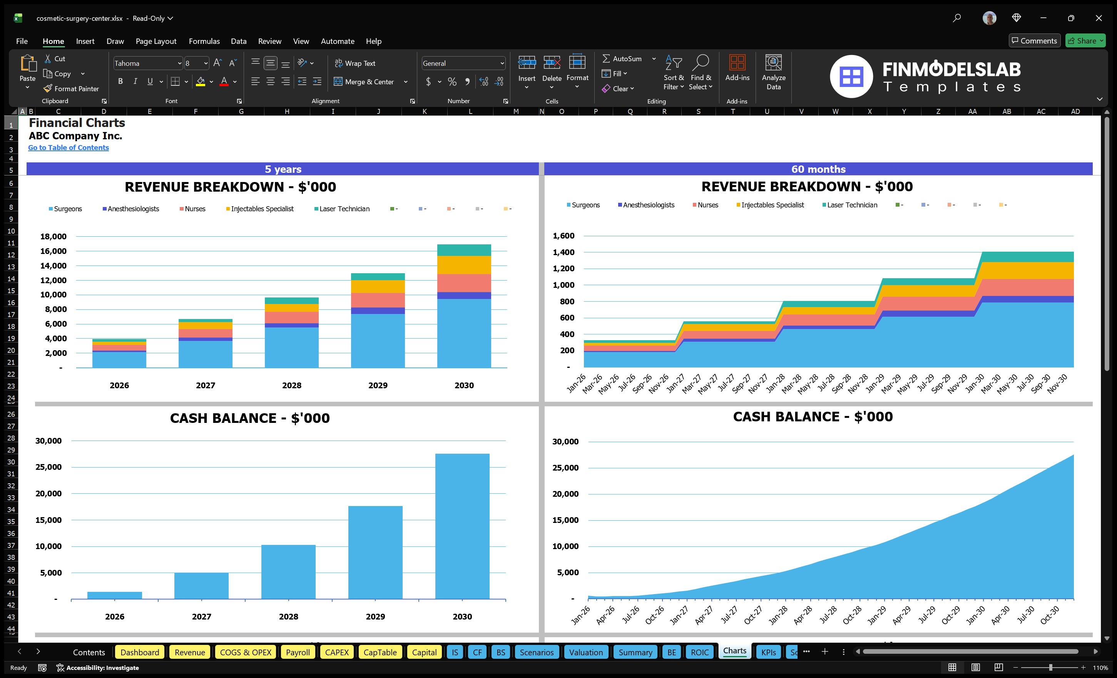Open the General number format dropdown

[x=502, y=63]
